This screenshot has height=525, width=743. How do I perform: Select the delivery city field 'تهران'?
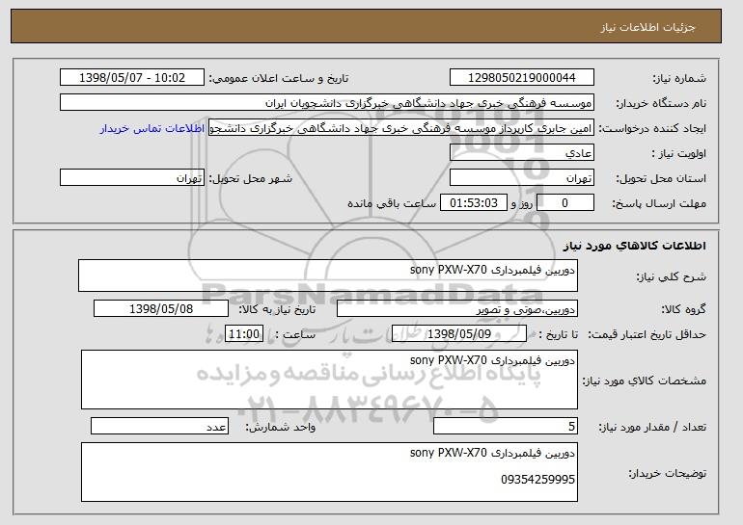point(132,178)
